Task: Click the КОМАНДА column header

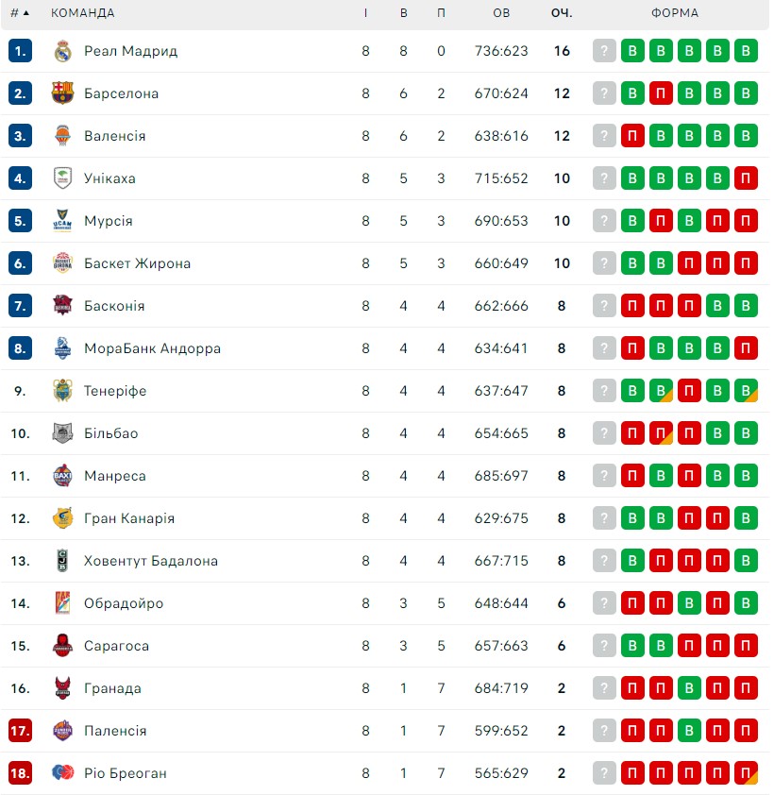Action: pos(83,13)
